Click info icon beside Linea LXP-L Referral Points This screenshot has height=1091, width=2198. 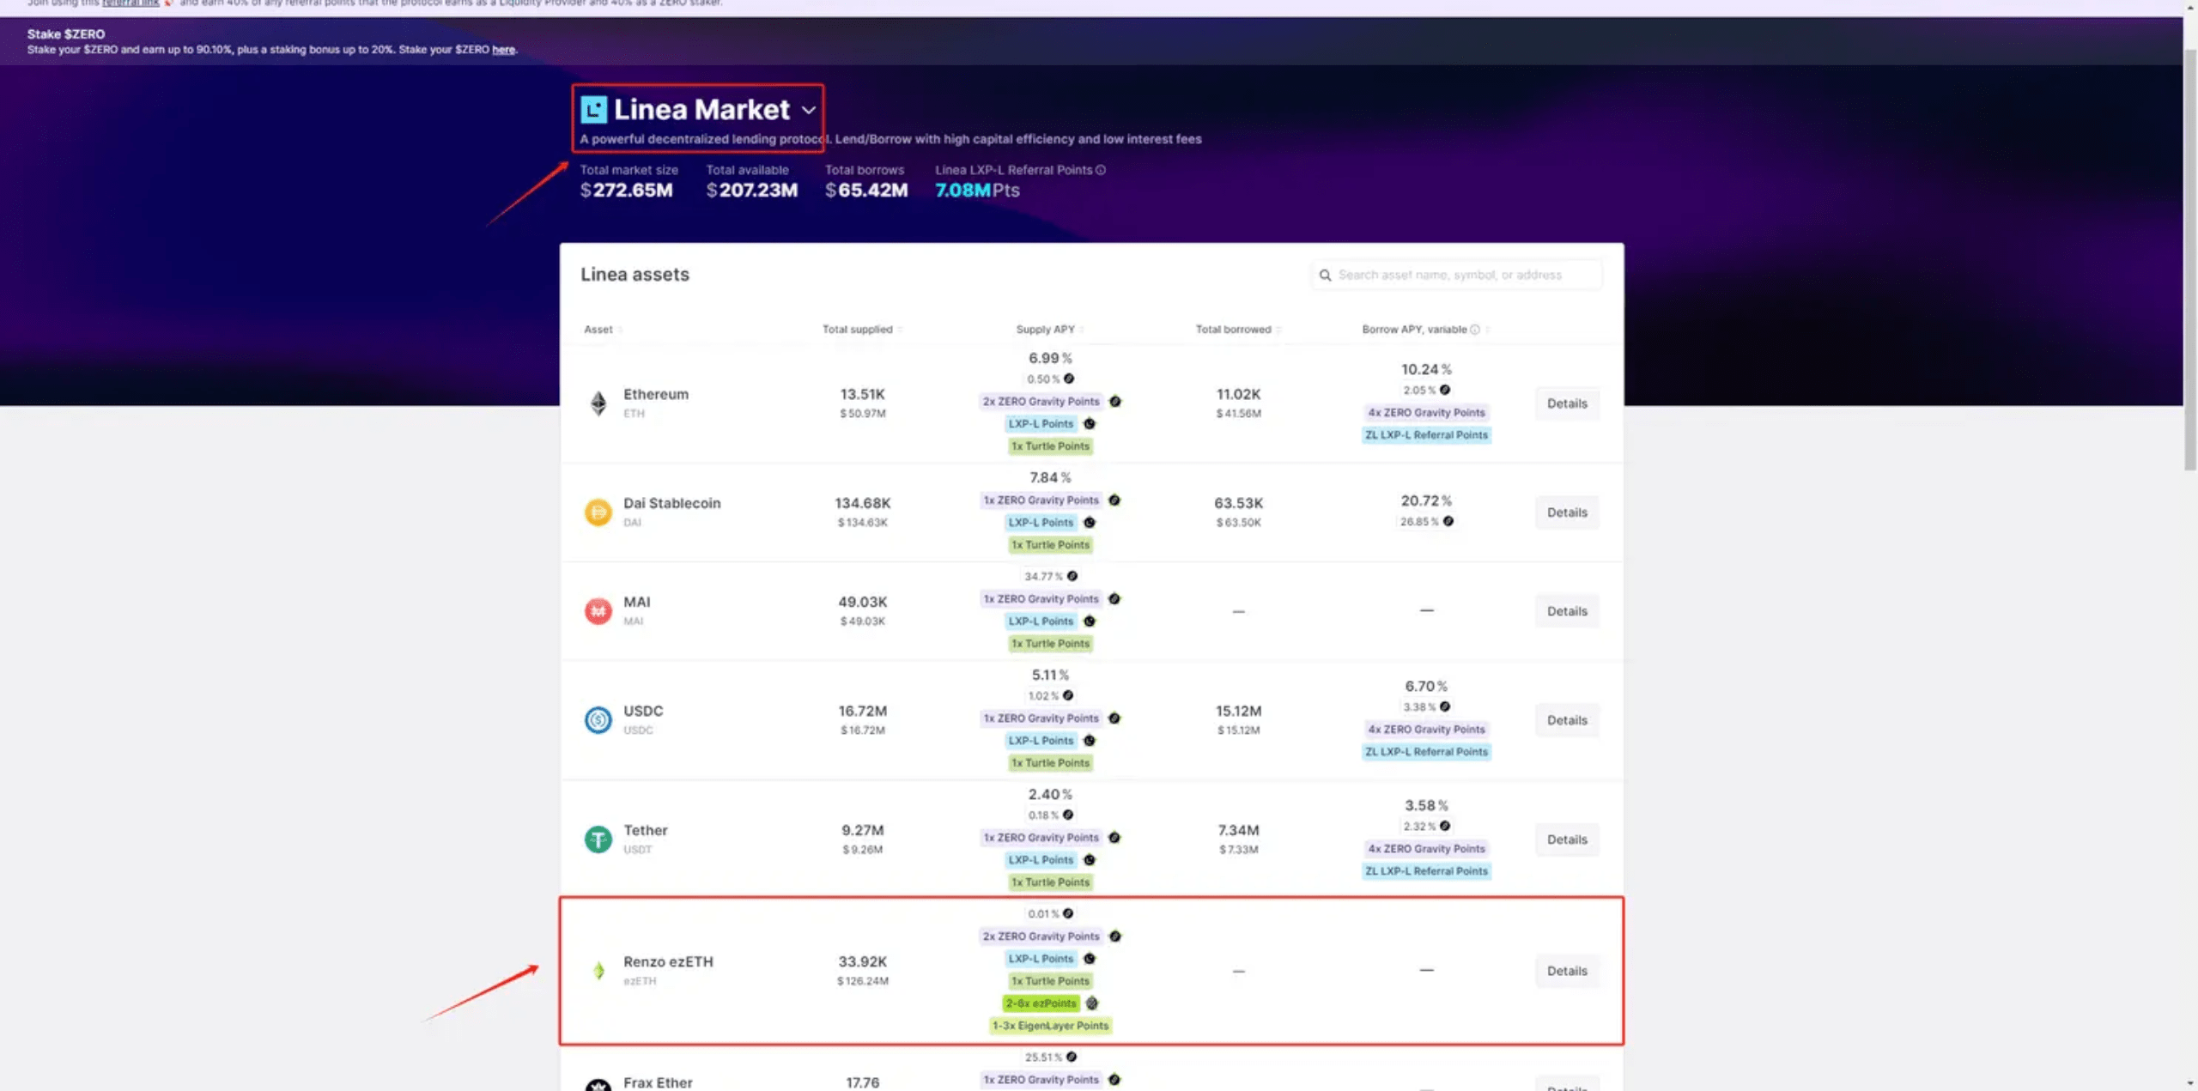(1101, 170)
